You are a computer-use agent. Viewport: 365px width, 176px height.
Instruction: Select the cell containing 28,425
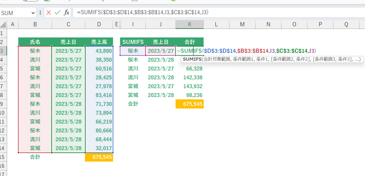[99, 77]
